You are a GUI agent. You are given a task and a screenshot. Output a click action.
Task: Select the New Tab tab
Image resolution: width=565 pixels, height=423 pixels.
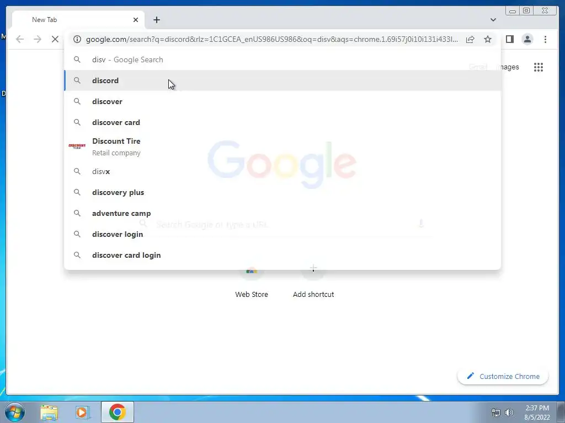pos(78,20)
